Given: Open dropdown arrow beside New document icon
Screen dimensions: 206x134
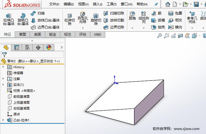Looking at the screenshot, I should pyautogui.click(x=180, y=4).
